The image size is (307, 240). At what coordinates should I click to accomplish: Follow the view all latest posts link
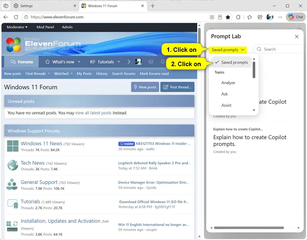tap(93, 113)
